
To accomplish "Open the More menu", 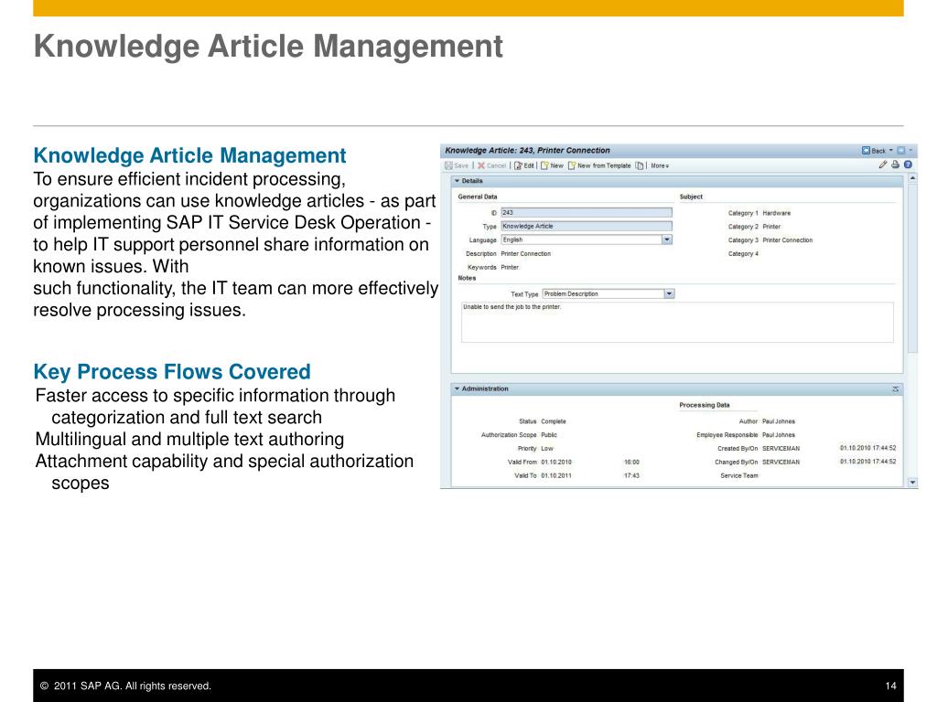I will (x=660, y=165).
